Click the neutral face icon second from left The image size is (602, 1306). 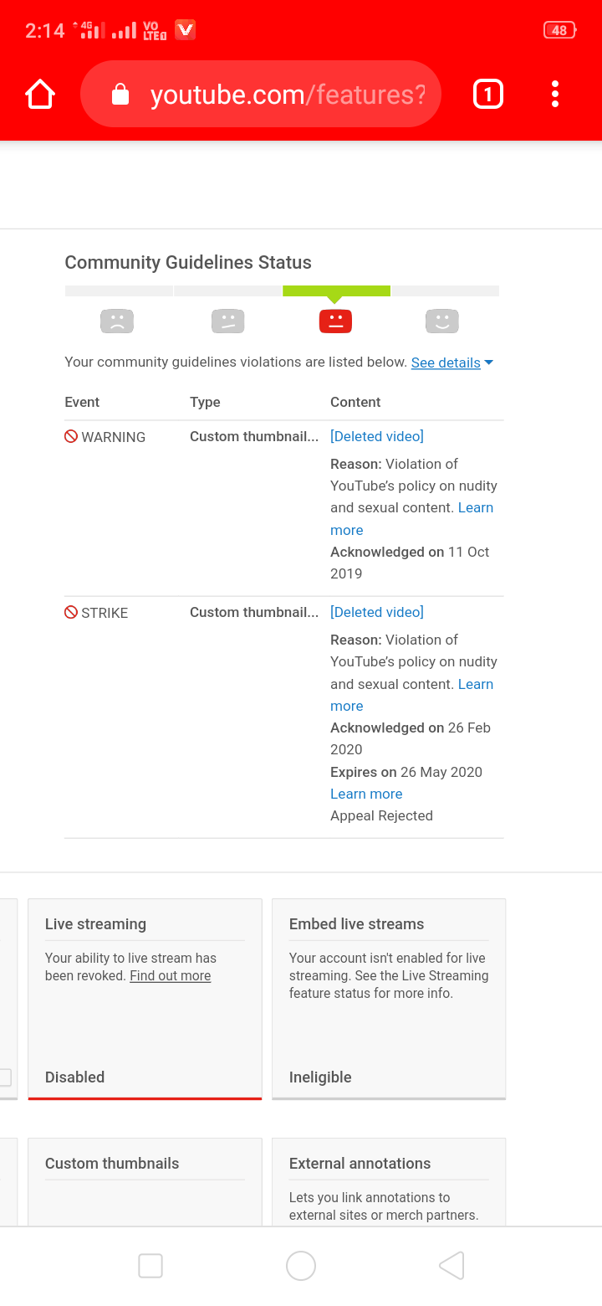tap(227, 321)
